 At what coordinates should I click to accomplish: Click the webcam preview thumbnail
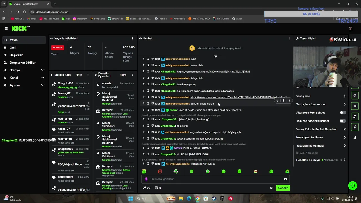click(x=327, y=67)
